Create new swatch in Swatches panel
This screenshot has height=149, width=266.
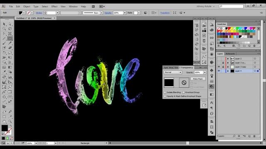[249, 46]
